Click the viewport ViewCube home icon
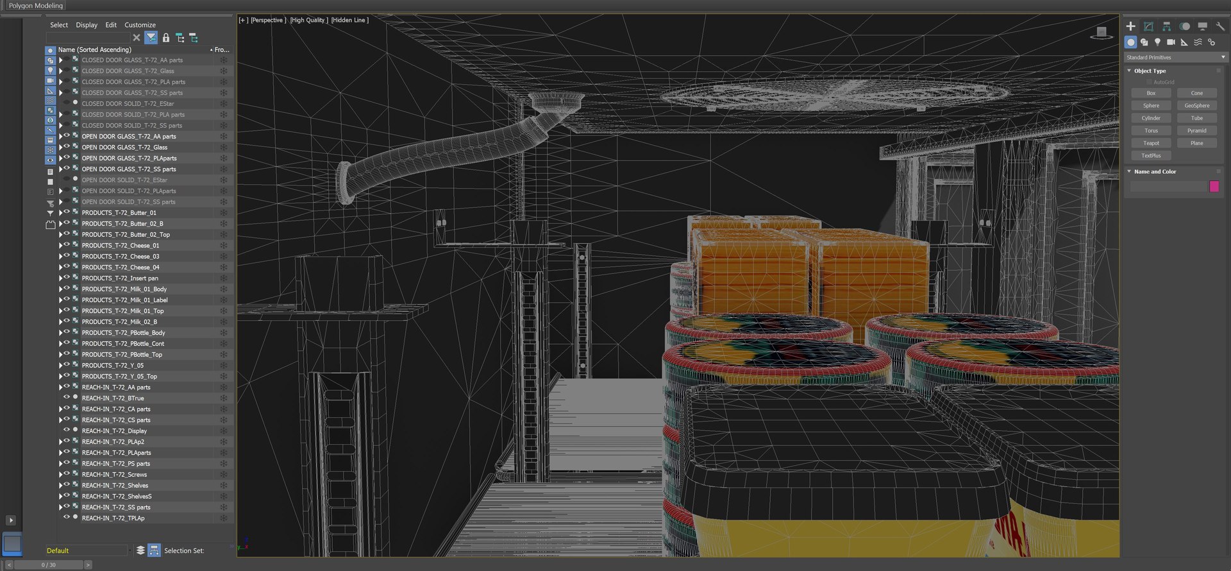Viewport: 1231px width, 571px height. point(1101,31)
